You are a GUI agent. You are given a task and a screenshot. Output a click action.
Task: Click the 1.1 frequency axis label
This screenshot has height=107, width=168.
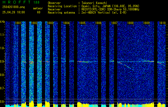point(2,35)
